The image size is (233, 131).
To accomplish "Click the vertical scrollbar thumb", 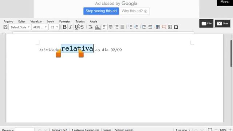I will 232,53.
